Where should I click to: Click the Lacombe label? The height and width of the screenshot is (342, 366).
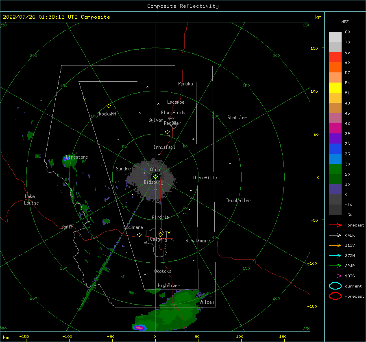(x=176, y=102)
